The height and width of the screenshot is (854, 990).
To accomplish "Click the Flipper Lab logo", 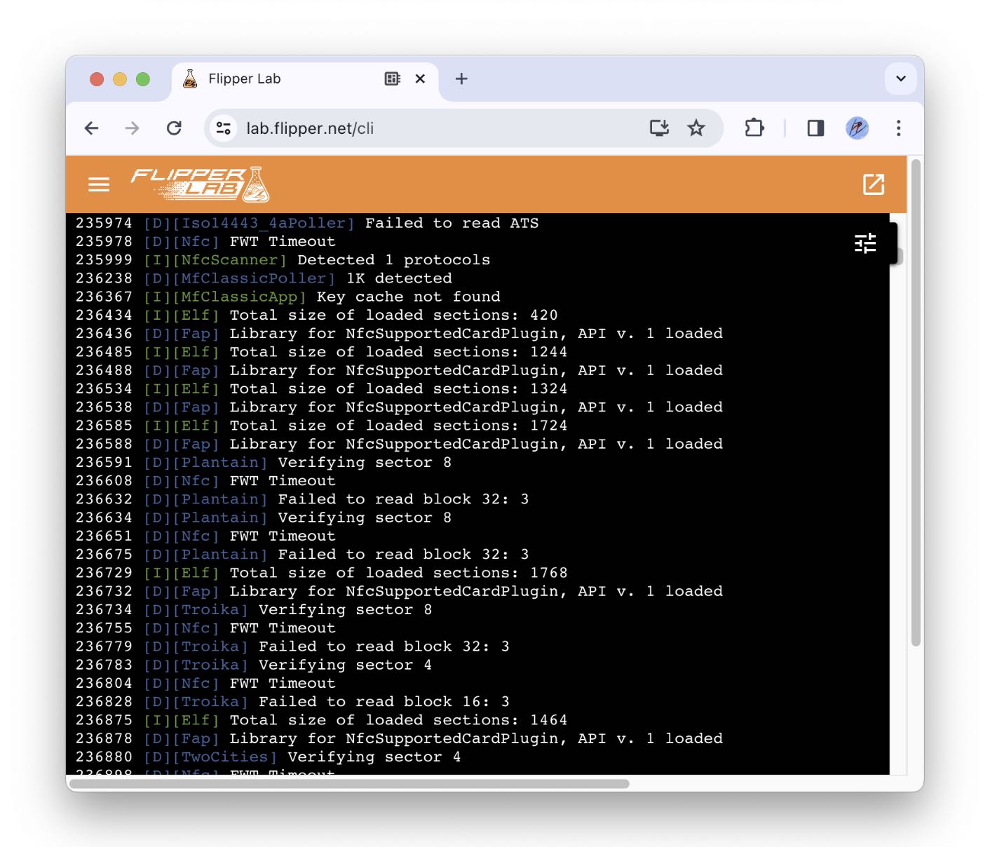I will 201,184.
